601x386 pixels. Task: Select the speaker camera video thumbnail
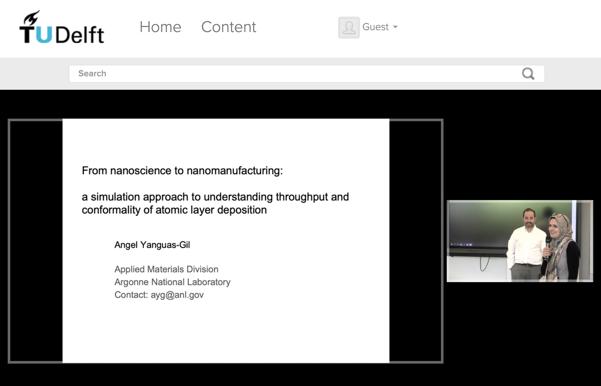[519, 241]
